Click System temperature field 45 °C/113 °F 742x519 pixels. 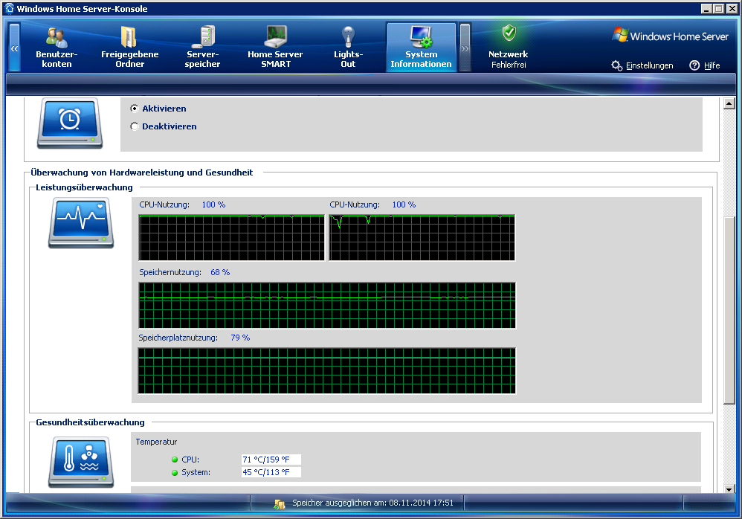tap(271, 472)
